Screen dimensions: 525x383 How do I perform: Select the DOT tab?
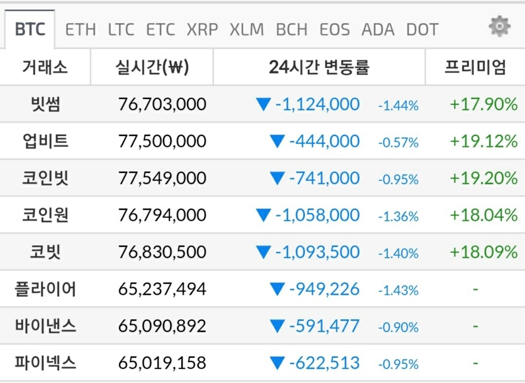pos(422,30)
